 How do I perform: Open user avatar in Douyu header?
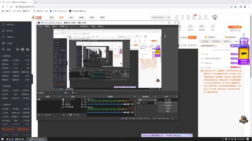pyautogui.click(x=215, y=17)
